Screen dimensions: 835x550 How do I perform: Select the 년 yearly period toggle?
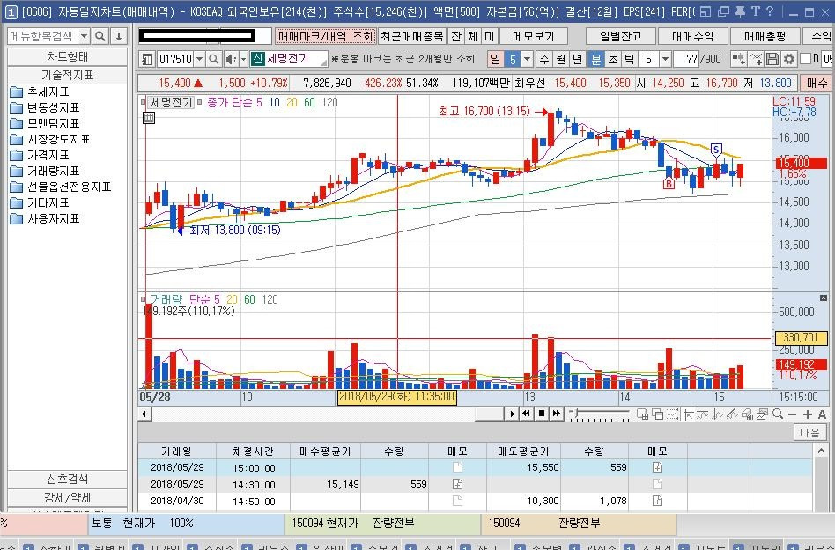578,58
